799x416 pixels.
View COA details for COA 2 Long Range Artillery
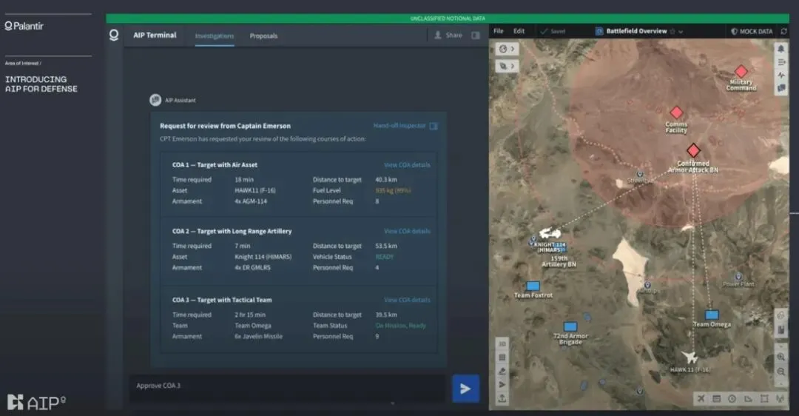tap(407, 232)
